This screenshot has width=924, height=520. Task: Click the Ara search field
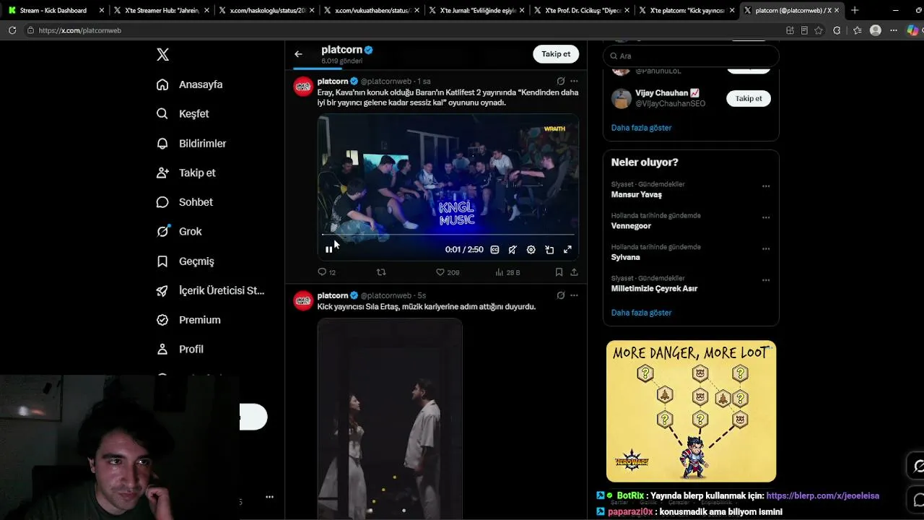pyautogui.click(x=691, y=56)
